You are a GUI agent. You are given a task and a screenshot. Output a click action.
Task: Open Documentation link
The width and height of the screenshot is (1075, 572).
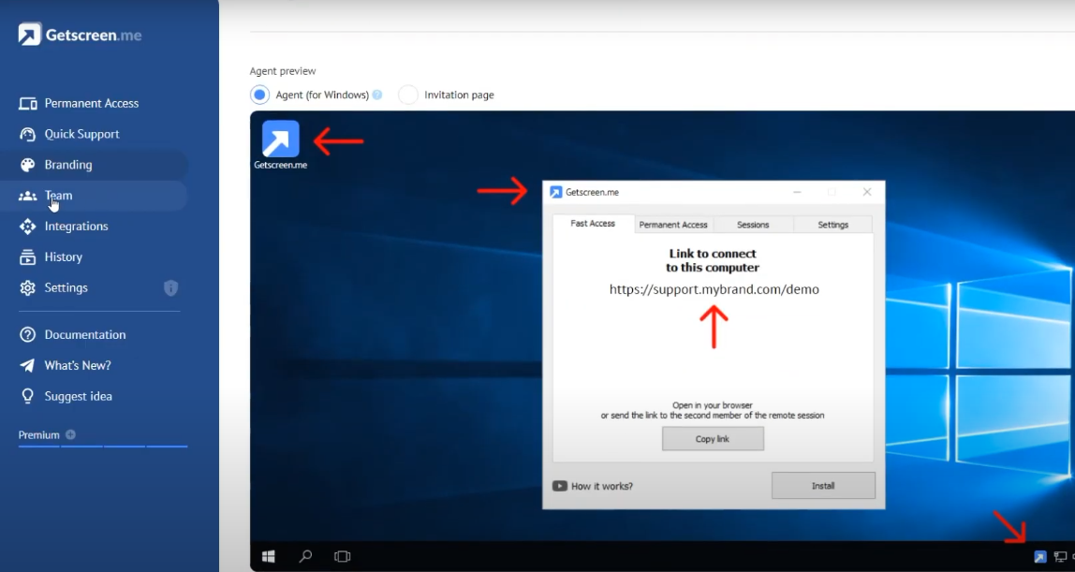click(x=85, y=335)
